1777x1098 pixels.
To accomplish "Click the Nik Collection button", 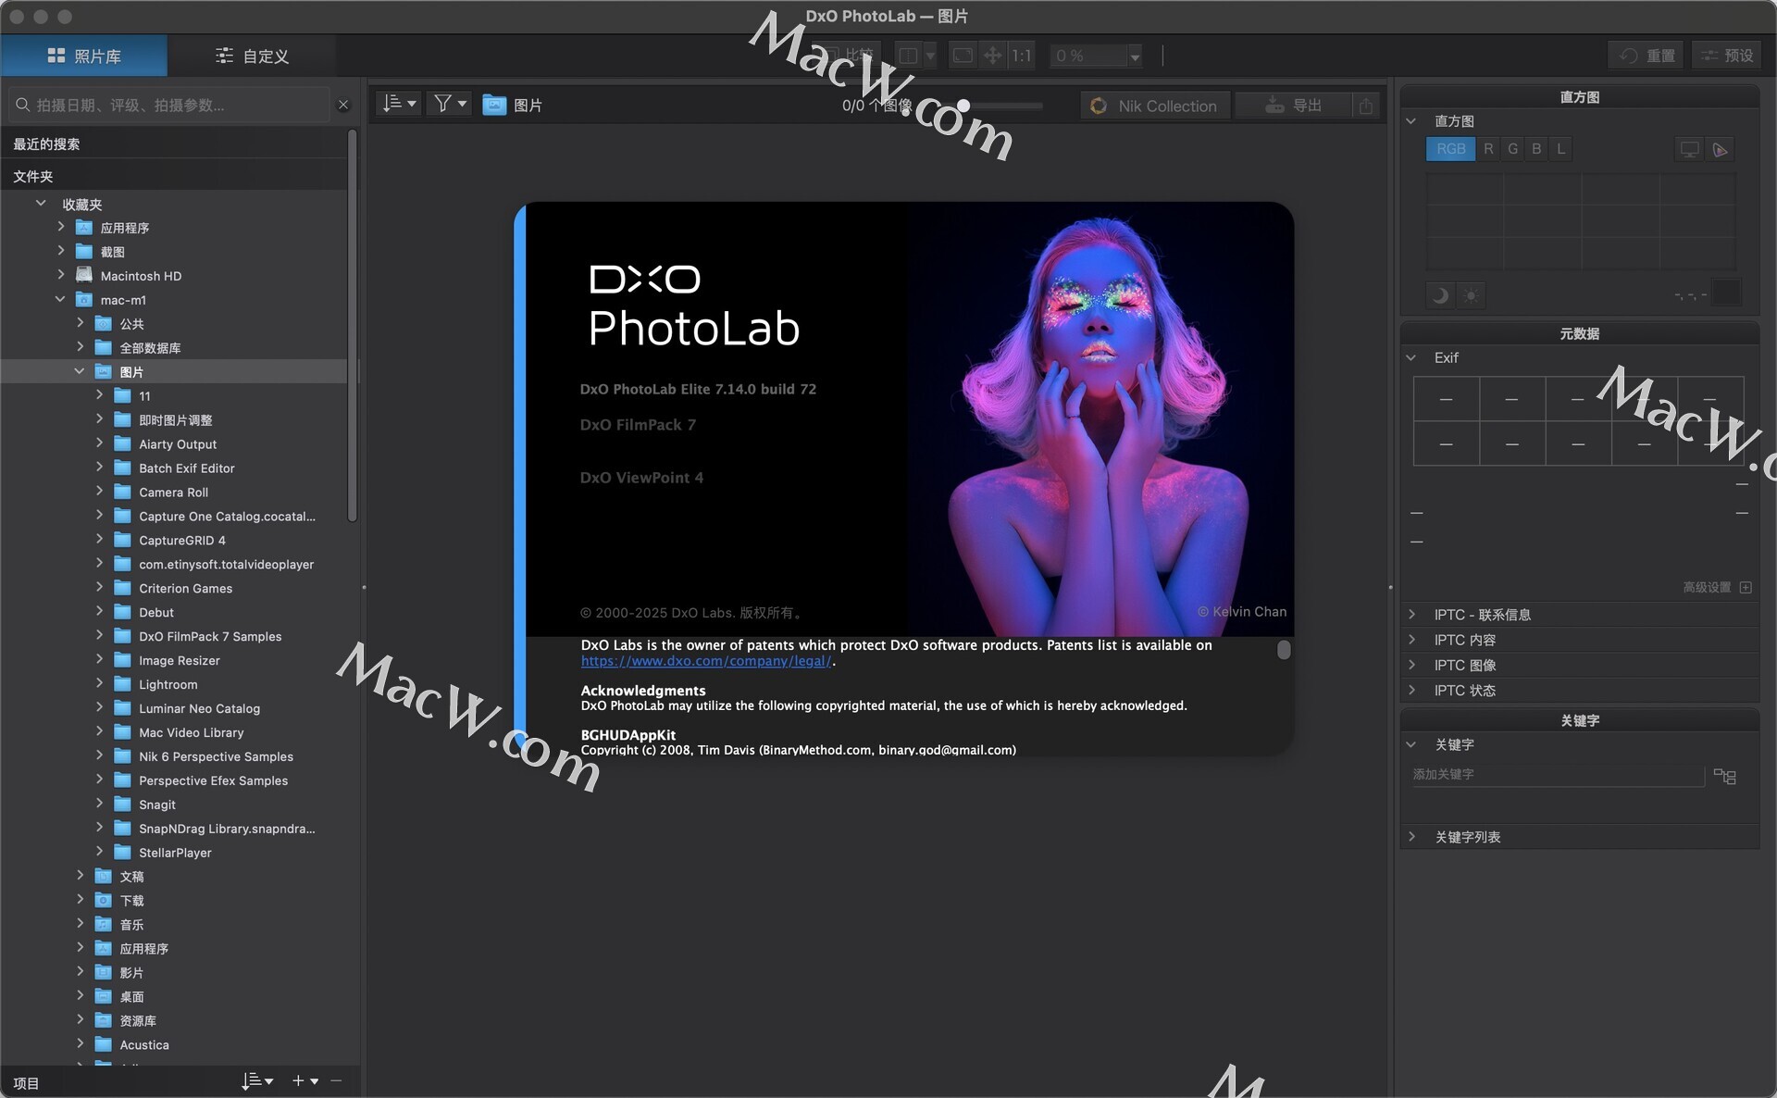I will tap(1155, 106).
